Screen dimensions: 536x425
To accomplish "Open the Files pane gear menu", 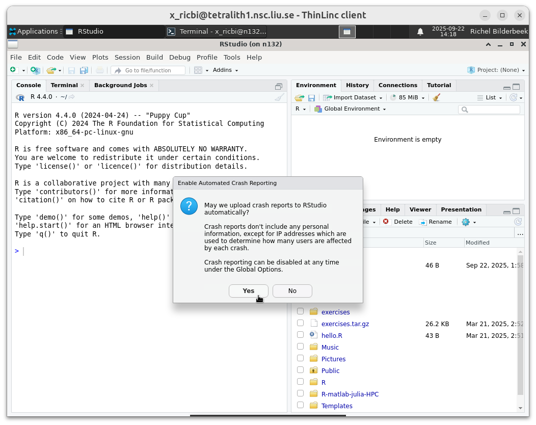I will (x=468, y=222).
